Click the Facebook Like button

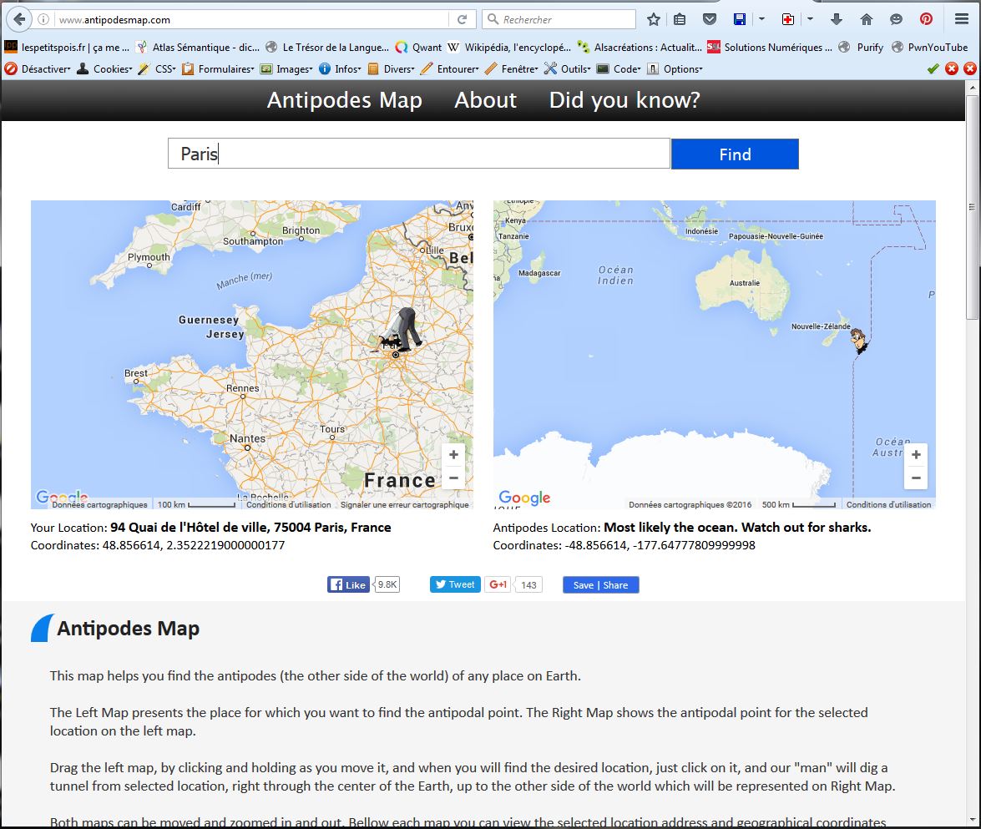click(348, 585)
